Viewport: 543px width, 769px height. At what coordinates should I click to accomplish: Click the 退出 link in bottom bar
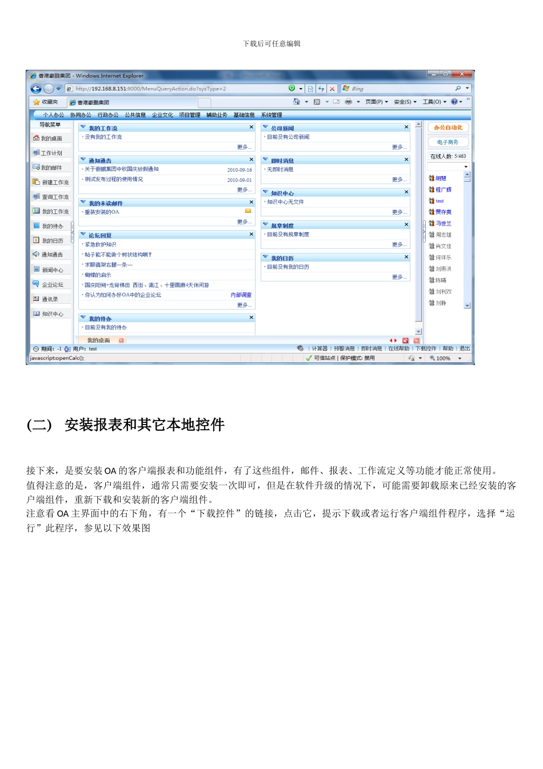[x=465, y=348]
